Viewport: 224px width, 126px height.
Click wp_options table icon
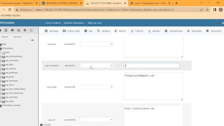(x=3, y=69)
